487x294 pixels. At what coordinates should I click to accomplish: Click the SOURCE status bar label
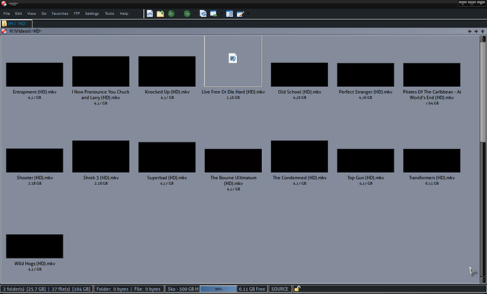(279, 289)
